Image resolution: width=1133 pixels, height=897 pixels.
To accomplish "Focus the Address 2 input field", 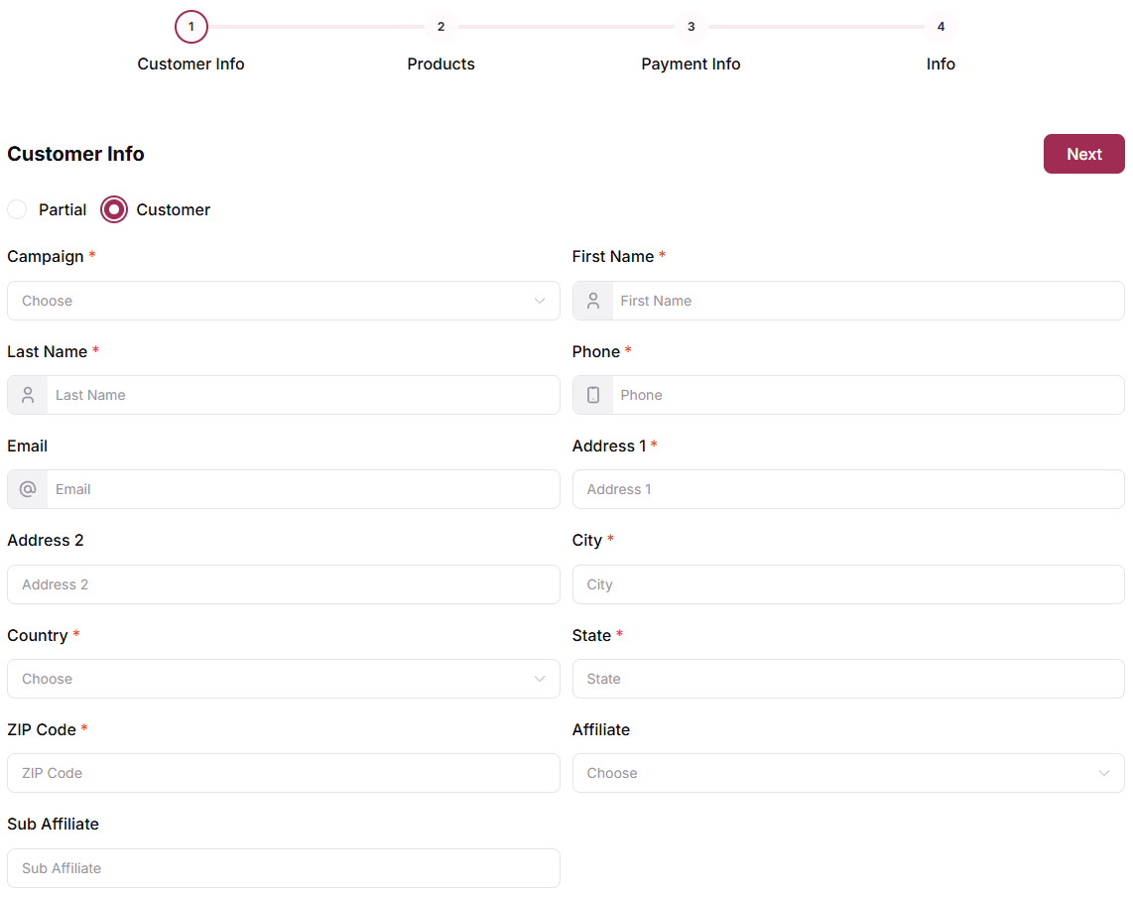I will (x=284, y=584).
